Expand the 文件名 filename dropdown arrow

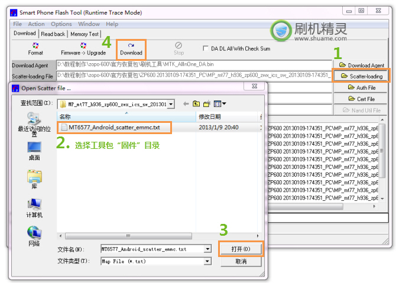point(207,249)
